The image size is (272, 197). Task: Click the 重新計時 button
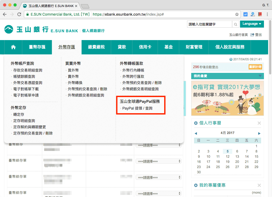(x=255, y=67)
